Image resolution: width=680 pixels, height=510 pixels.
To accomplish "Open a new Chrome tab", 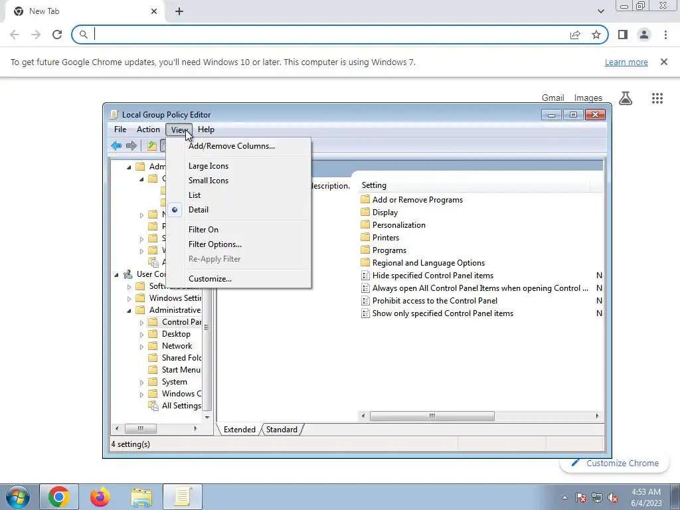I will click(x=179, y=11).
